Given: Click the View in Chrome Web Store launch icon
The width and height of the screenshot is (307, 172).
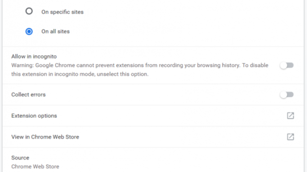Looking at the screenshot, I should coord(290,137).
